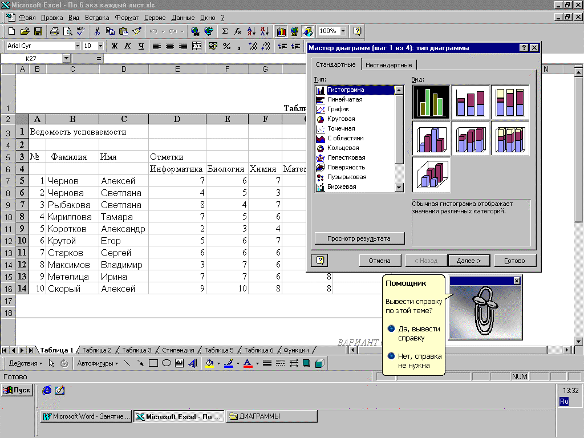Paste from clipboard icon
The height and width of the screenshot is (438, 584).
[123, 31]
